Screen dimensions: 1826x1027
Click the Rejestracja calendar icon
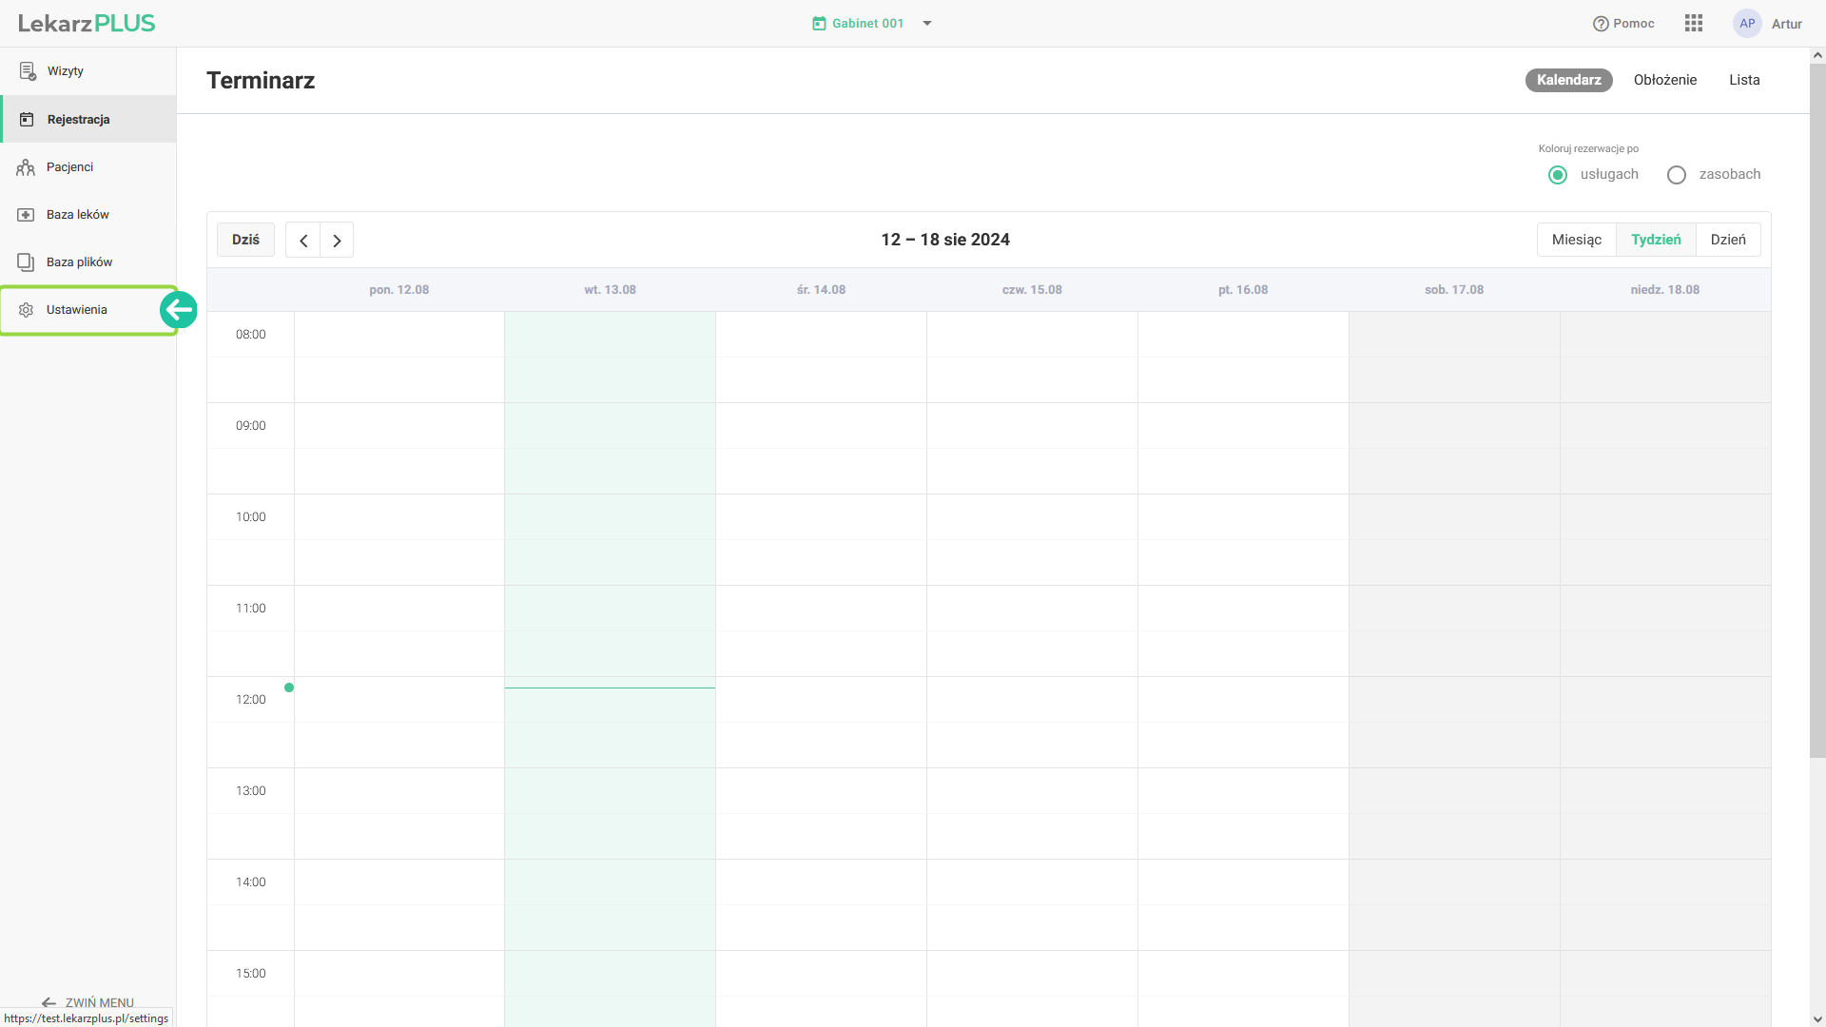point(27,119)
